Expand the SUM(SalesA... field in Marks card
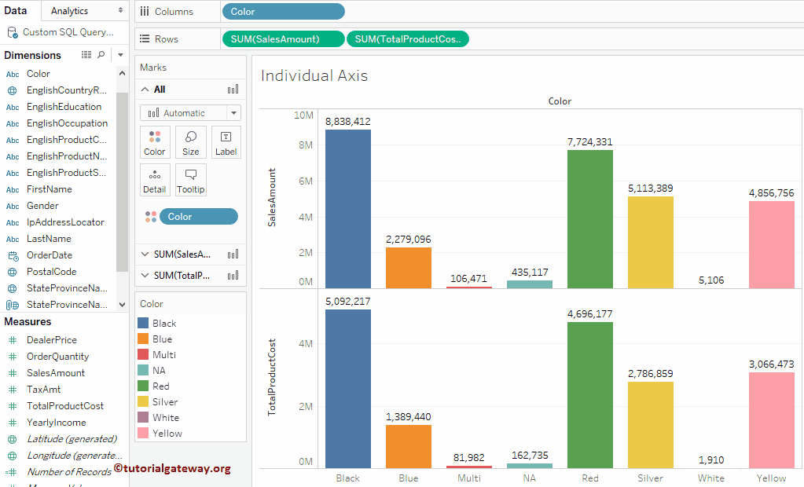 145,254
